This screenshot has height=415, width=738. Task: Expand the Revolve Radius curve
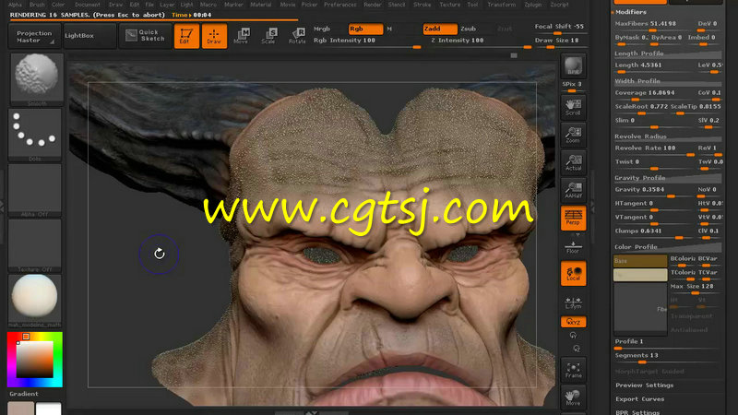tap(667, 136)
